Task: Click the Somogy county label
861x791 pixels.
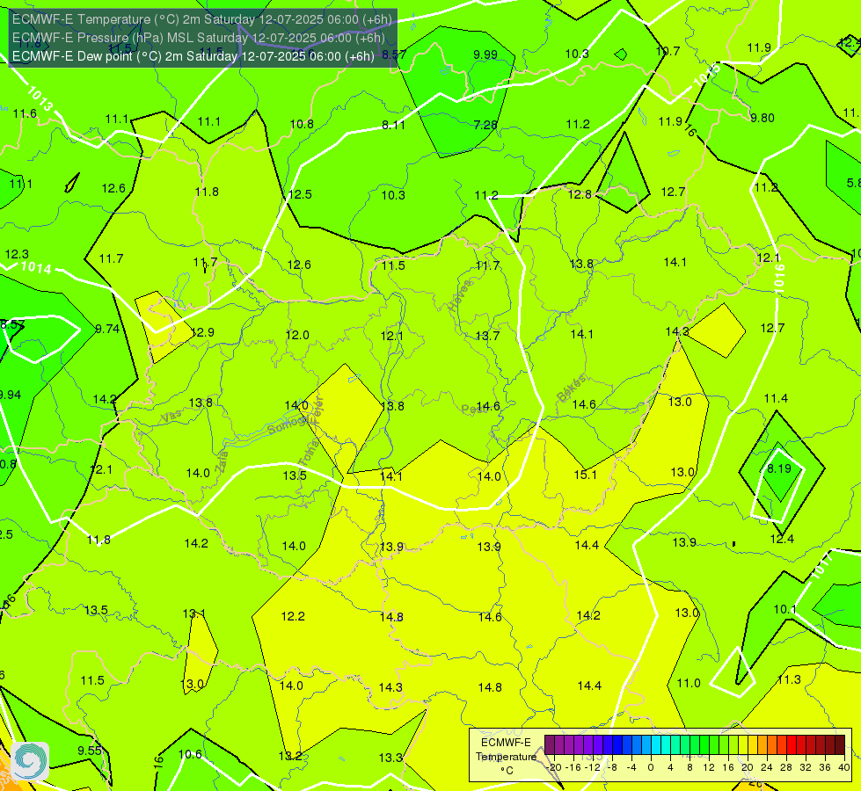Action: (287, 425)
